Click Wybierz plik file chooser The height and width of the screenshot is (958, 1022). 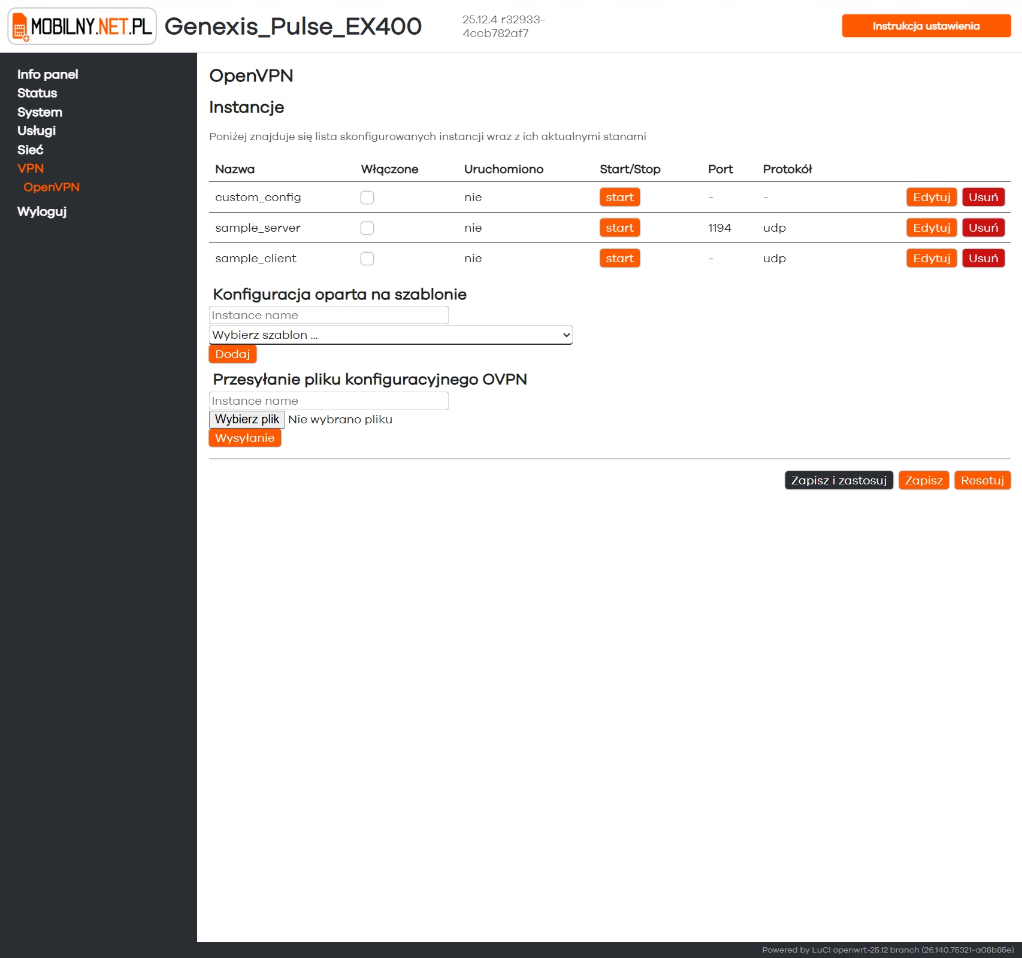247,419
